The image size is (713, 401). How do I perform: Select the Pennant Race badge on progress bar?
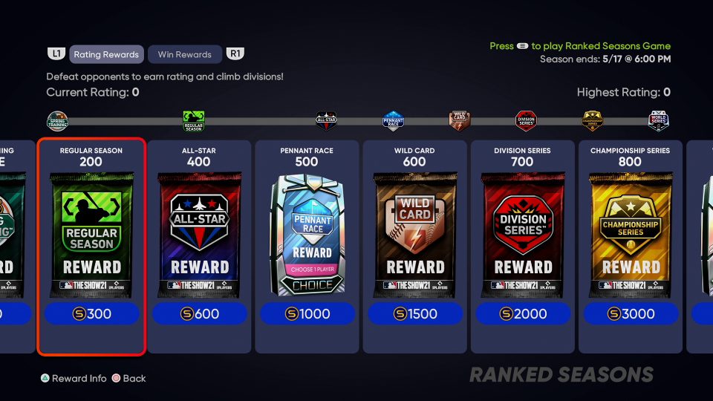[394, 121]
